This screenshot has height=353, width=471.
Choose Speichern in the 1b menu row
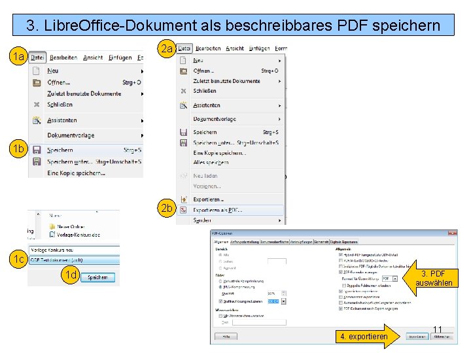click(86, 150)
